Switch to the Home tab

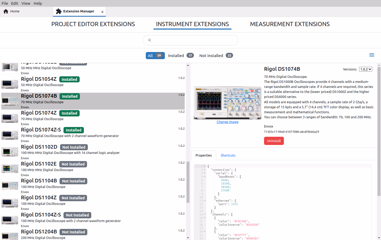coord(26,11)
